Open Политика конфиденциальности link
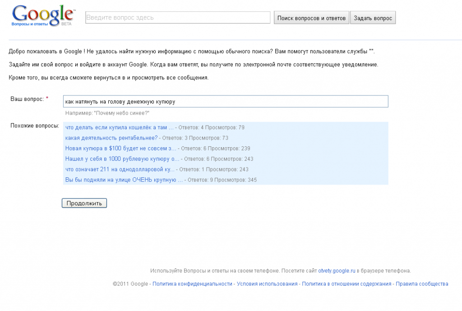 click(192, 284)
